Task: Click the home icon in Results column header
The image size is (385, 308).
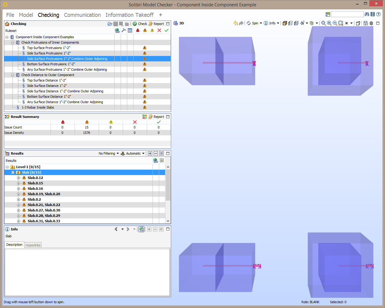Action: [x=162, y=160]
